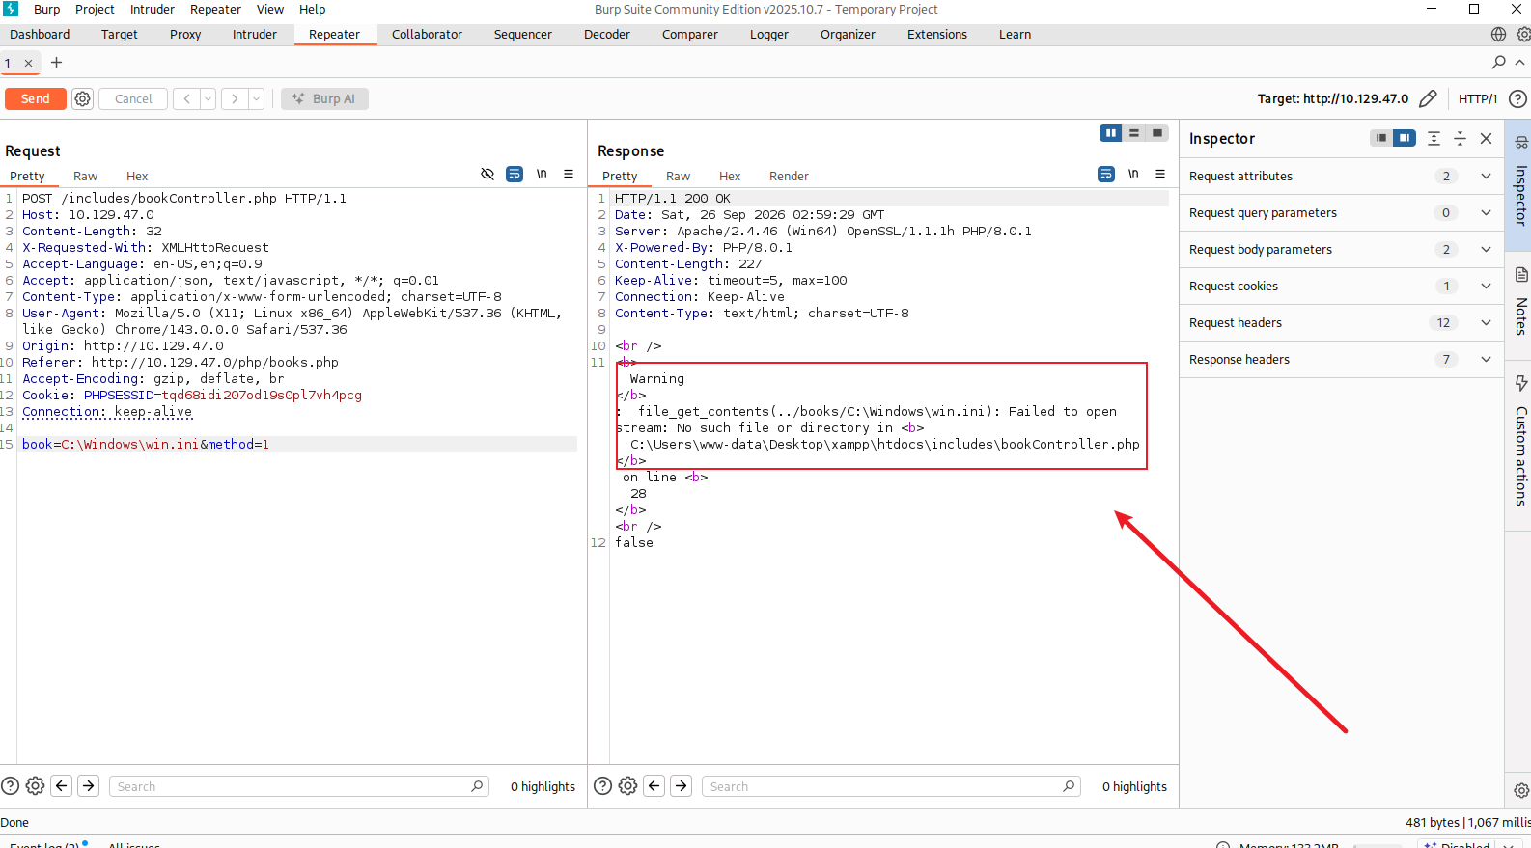The width and height of the screenshot is (1531, 848).
Task: Open the Project menu
Action: pyautogui.click(x=95, y=9)
